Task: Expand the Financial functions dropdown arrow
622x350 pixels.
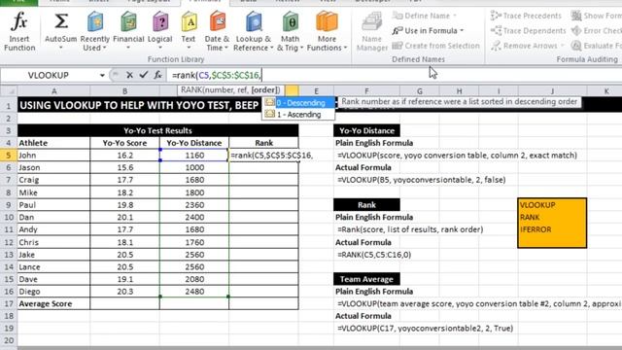Action: [128, 48]
